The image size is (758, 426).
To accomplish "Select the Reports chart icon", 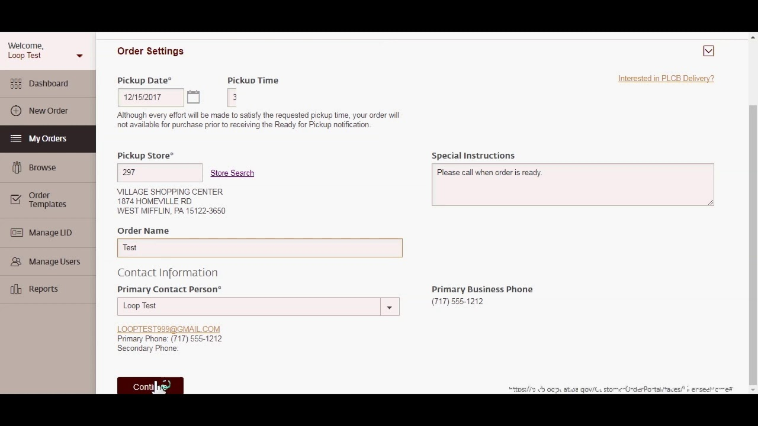I will [16, 289].
